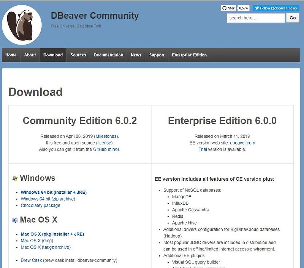Viewport: 304px width, 268px height.
Task: Click the 8,574 star count badge
Action: [243, 8]
